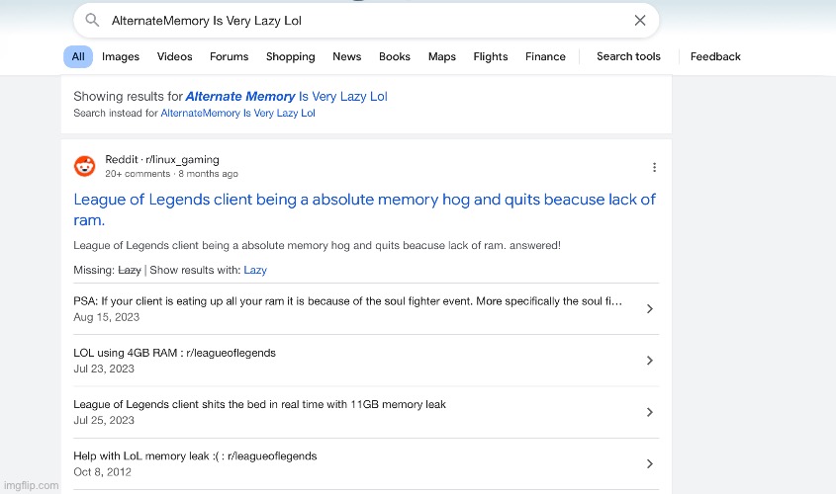Click the Reddit logo icon
Screen dimensions: 836x494
[x=84, y=166]
